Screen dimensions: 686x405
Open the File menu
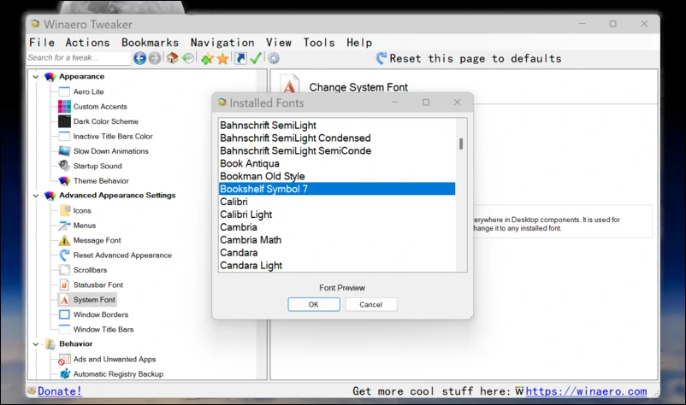click(42, 43)
